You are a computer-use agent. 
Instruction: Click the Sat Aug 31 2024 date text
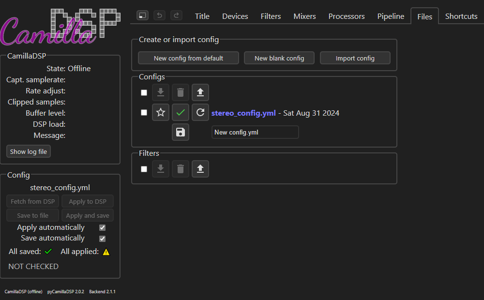click(311, 113)
